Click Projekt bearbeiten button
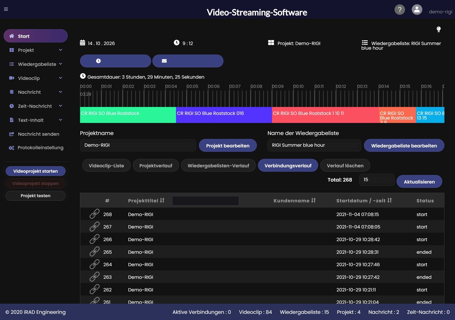The height and width of the screenshot is (320, 455). (x=228, y=145)
